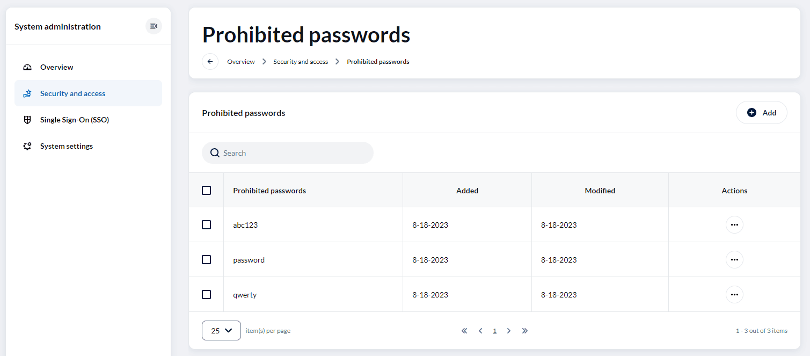The image size is (810, 356).
Task: Click the Prohibited passwords panel heading
Action: 244,113
